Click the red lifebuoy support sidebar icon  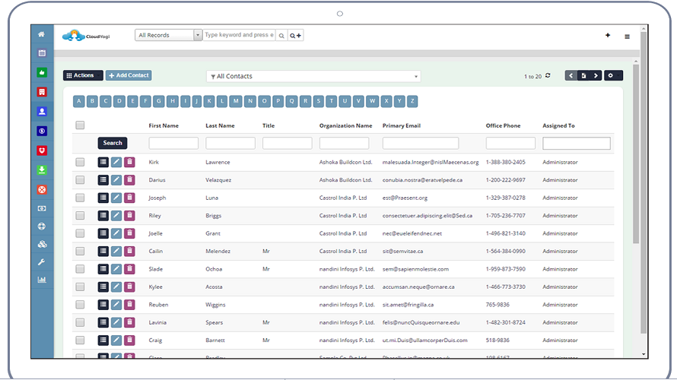(42, 189)
